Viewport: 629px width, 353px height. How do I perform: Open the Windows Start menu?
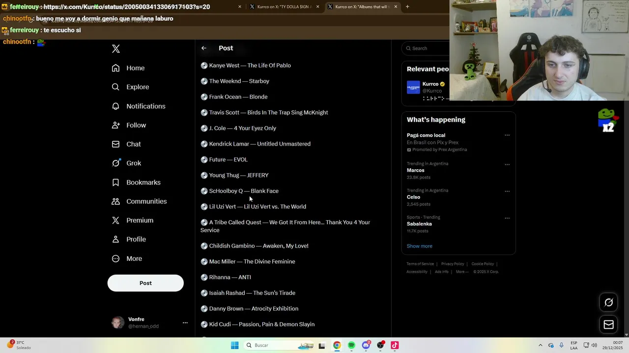tap(235, 345)
